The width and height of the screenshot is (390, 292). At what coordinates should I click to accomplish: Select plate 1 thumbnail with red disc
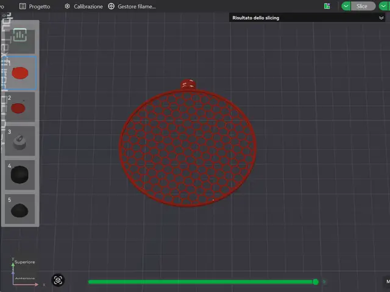20,73
